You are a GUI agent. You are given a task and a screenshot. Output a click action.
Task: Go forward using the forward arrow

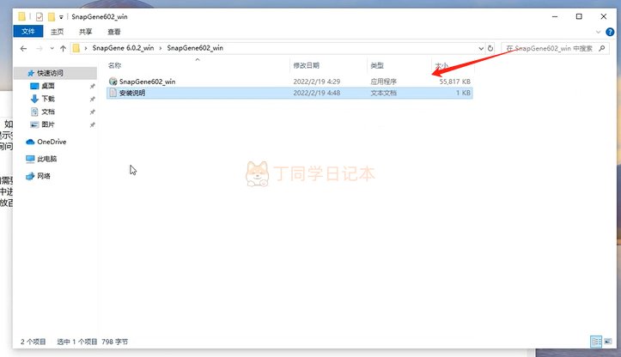(x=40, y=48)
